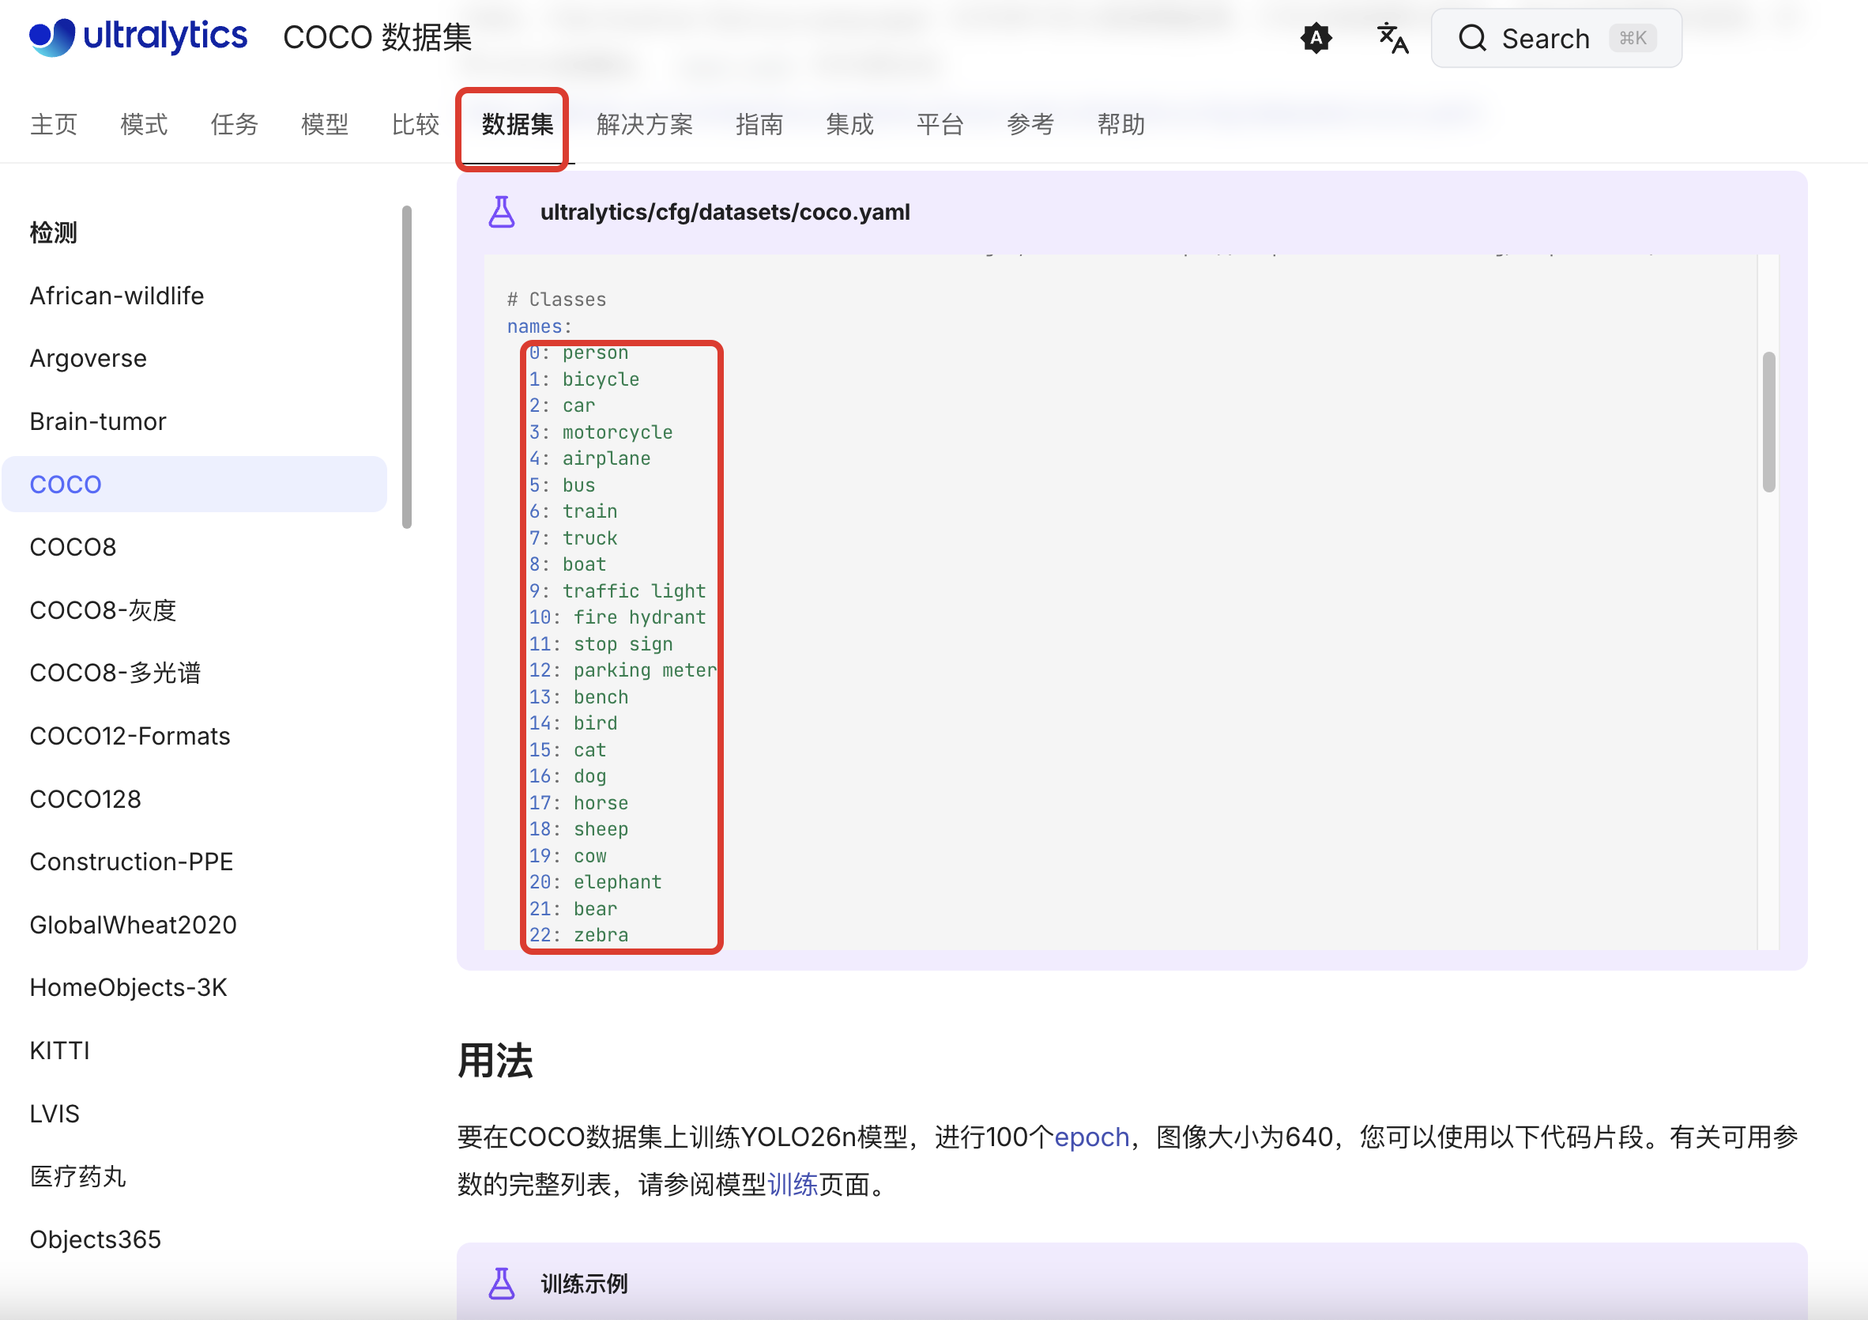Click the search magnifier icon
The width and height of the screenshot is (1868, 1320).
click(1472, 38)
